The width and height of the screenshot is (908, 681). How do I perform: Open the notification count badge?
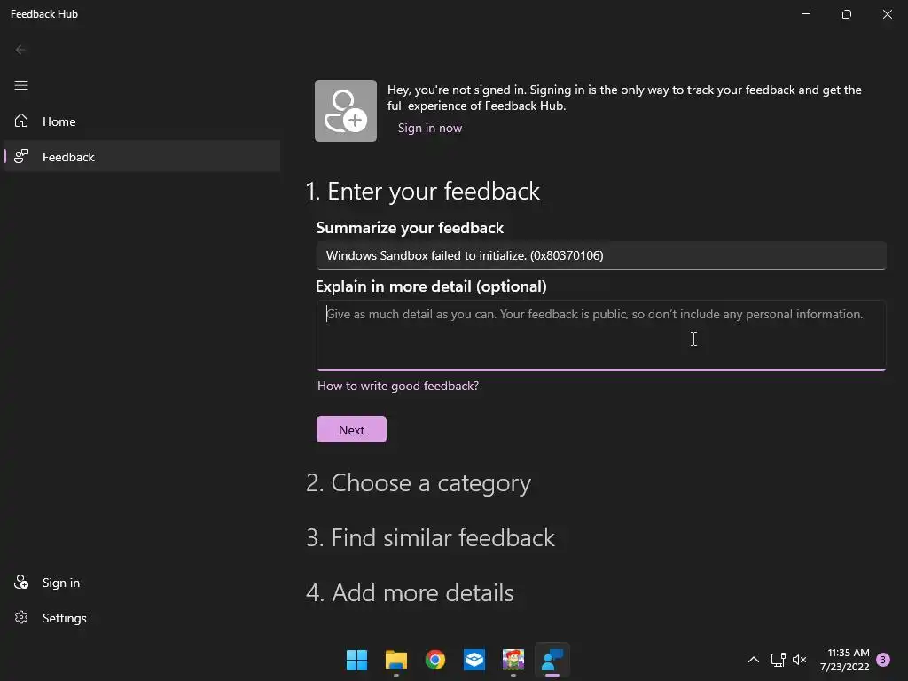coord(883,660)
